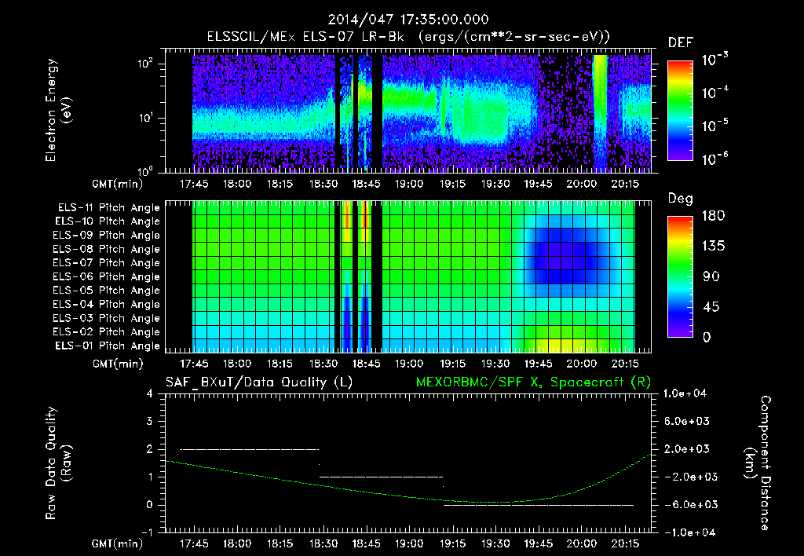804x556 pixels.
Task: Click the 1.0e+04 distance tick label
Action: point(685,394)
